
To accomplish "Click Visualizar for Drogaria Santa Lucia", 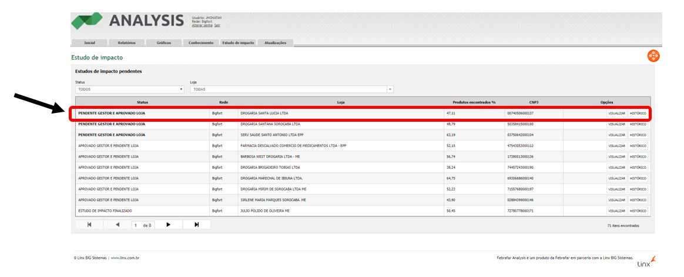I will [x=616, y=114].
